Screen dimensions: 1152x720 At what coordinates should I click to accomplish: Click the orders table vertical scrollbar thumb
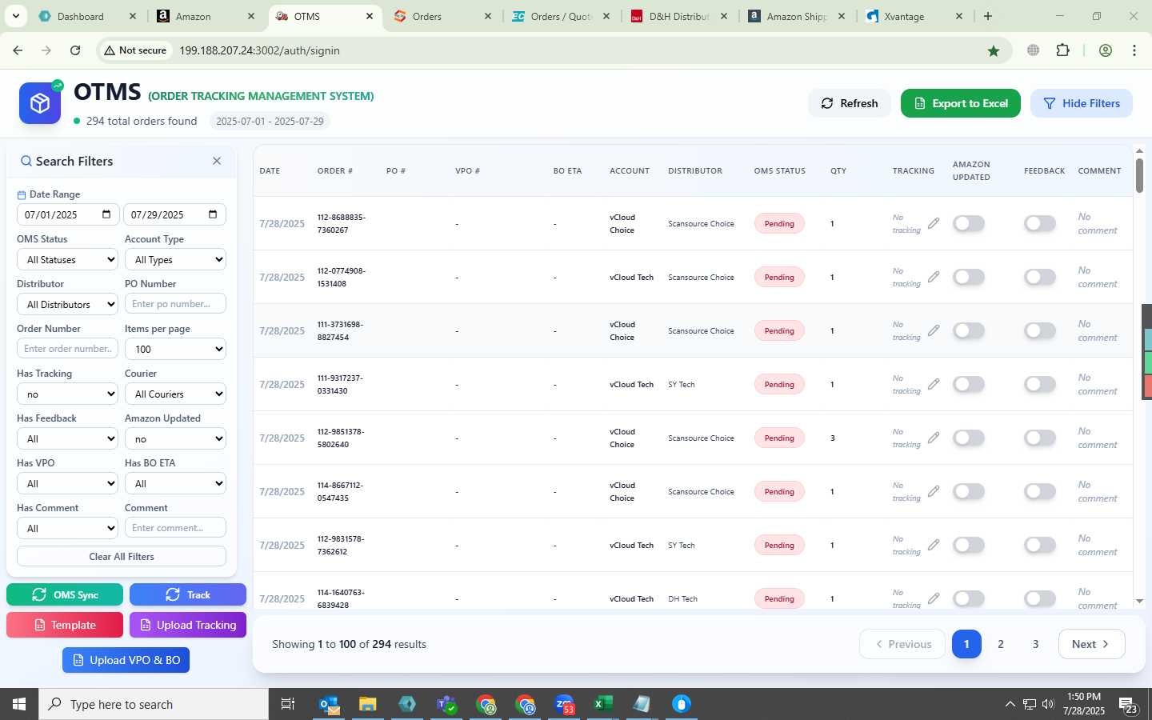(1139, 175)
